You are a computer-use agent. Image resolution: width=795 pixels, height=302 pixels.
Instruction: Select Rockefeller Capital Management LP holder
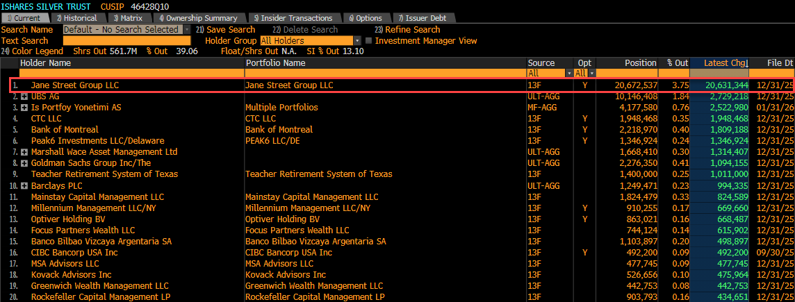[101, 297]
